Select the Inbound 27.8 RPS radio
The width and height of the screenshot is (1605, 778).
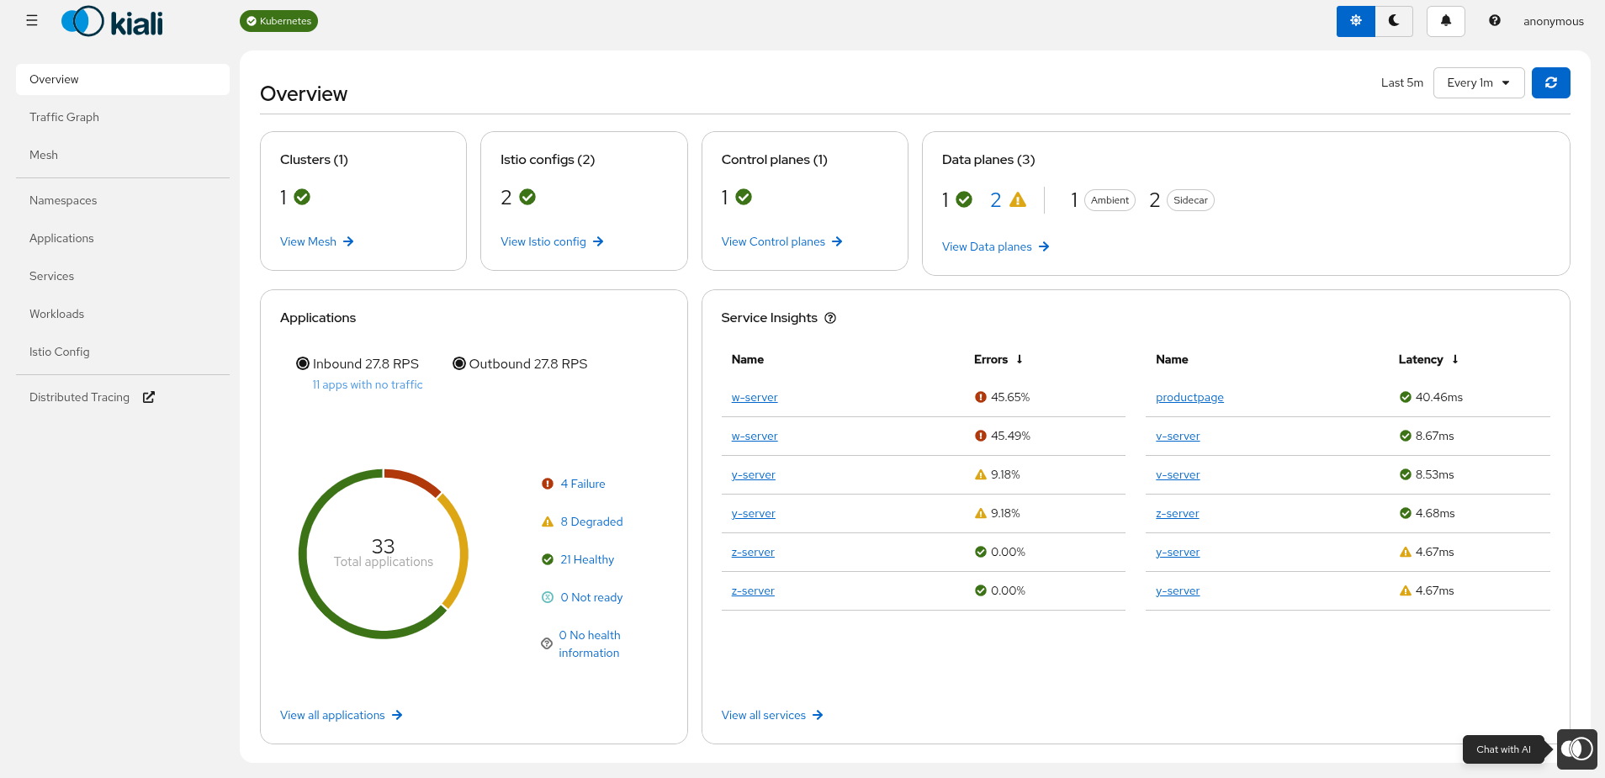pyautogui.click(x=303, y=363)
